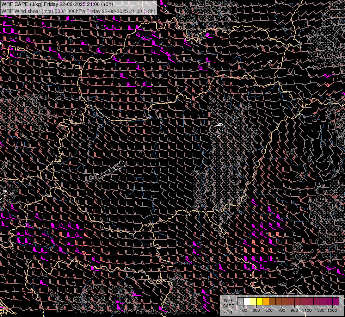Viewport: 345px width, 317px height.
Task: Click the 100 legend value
Action: 244,310
